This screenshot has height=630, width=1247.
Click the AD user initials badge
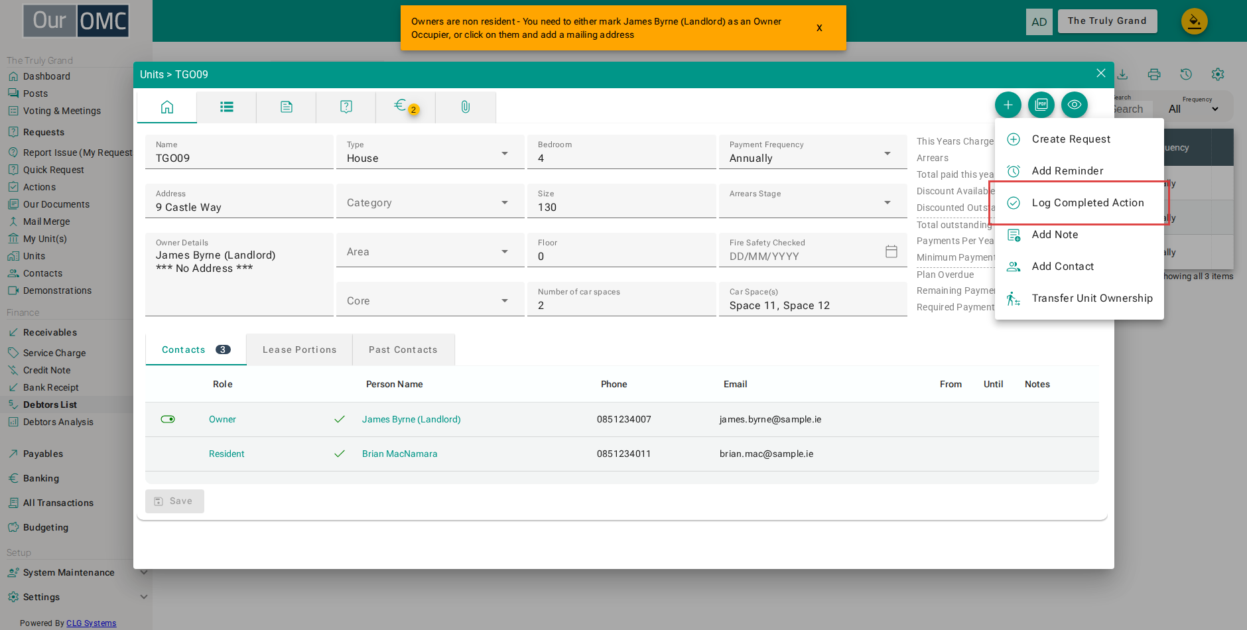(1039, 22)
